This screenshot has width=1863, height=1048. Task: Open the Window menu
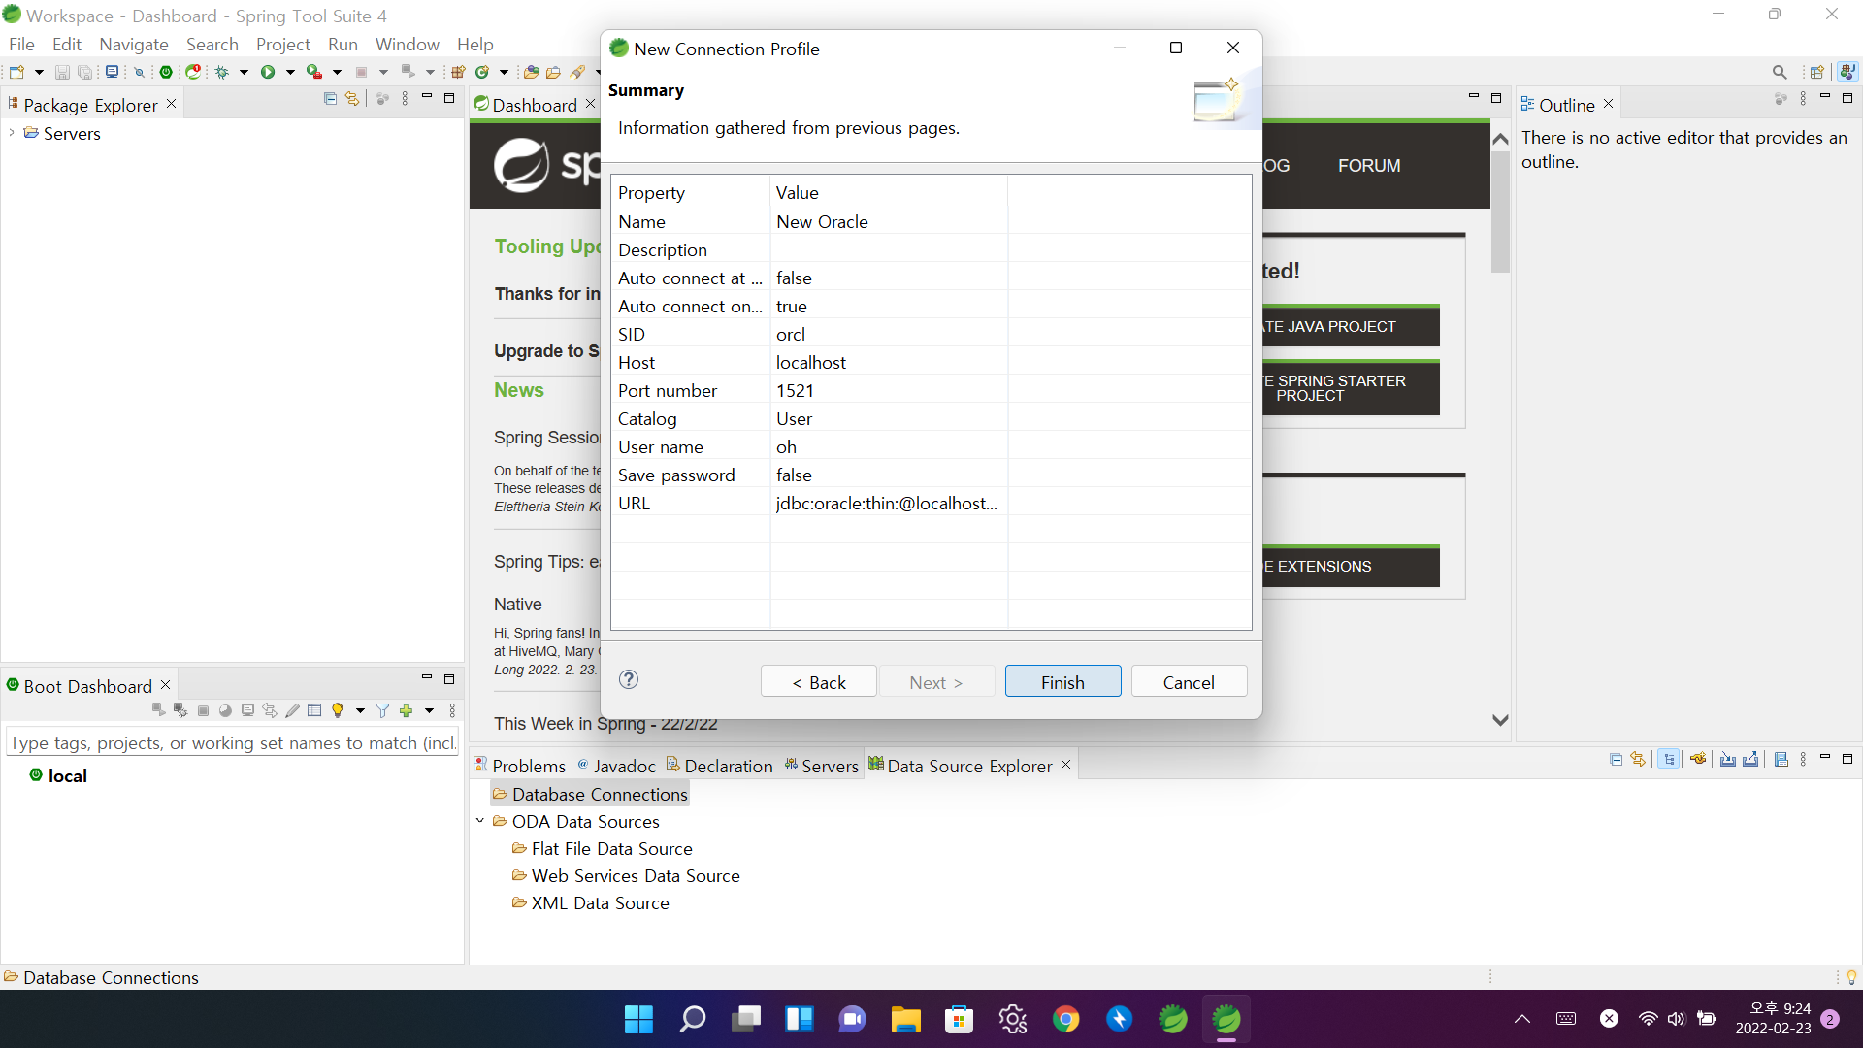[407, 44]
